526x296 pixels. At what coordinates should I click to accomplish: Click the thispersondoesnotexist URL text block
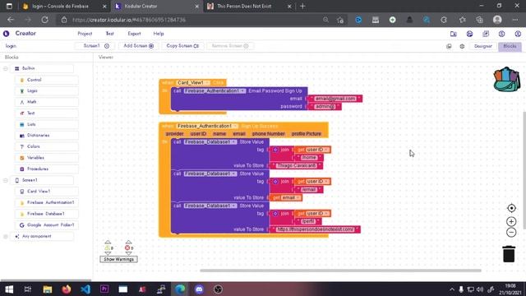point(315,229)
